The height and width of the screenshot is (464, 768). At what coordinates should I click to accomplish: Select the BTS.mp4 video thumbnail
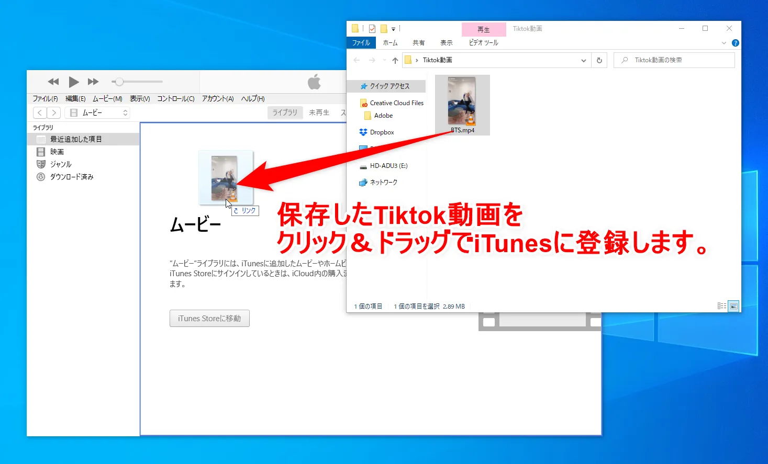tap(462, 105)
